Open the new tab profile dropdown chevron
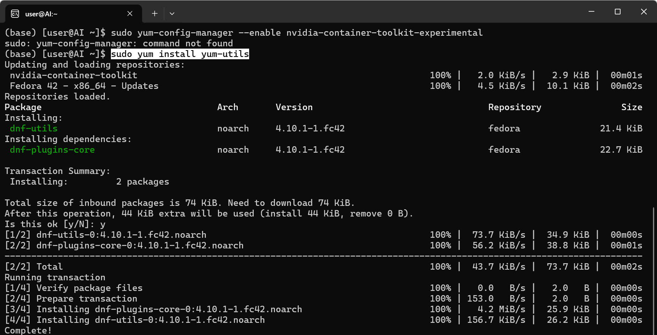Image resolution: width=657 pixels, height=335 pixels. [x=172, y=13]
